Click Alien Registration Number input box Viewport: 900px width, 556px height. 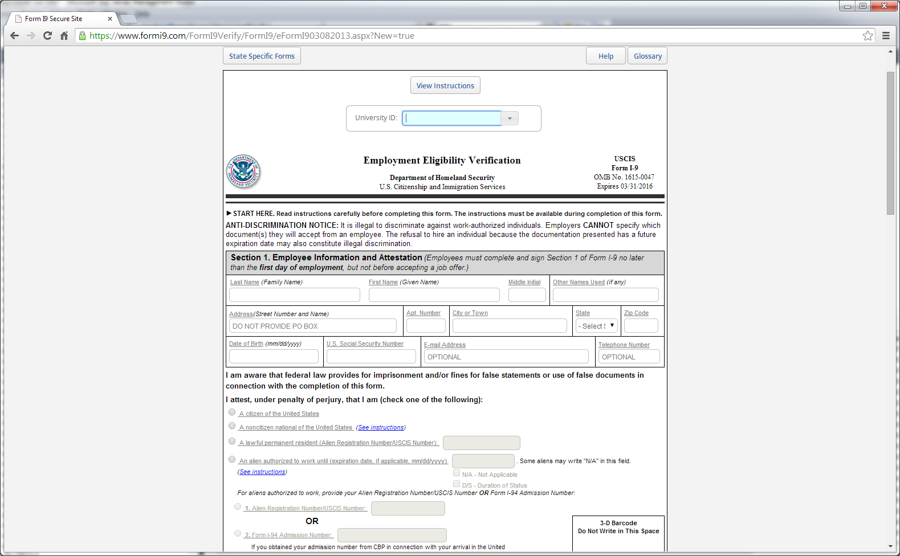(x=408, y=508)
